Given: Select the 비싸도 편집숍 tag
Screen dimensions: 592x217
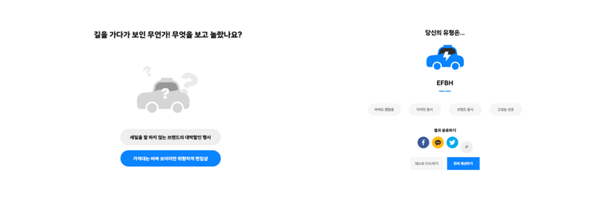Looking at the screenshot, I should tap(384, 109).
